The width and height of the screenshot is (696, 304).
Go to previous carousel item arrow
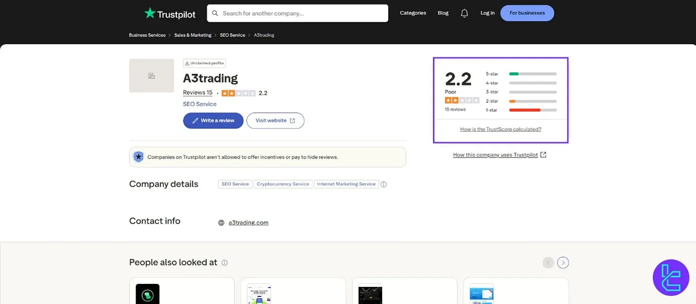[x=548, y=262]
